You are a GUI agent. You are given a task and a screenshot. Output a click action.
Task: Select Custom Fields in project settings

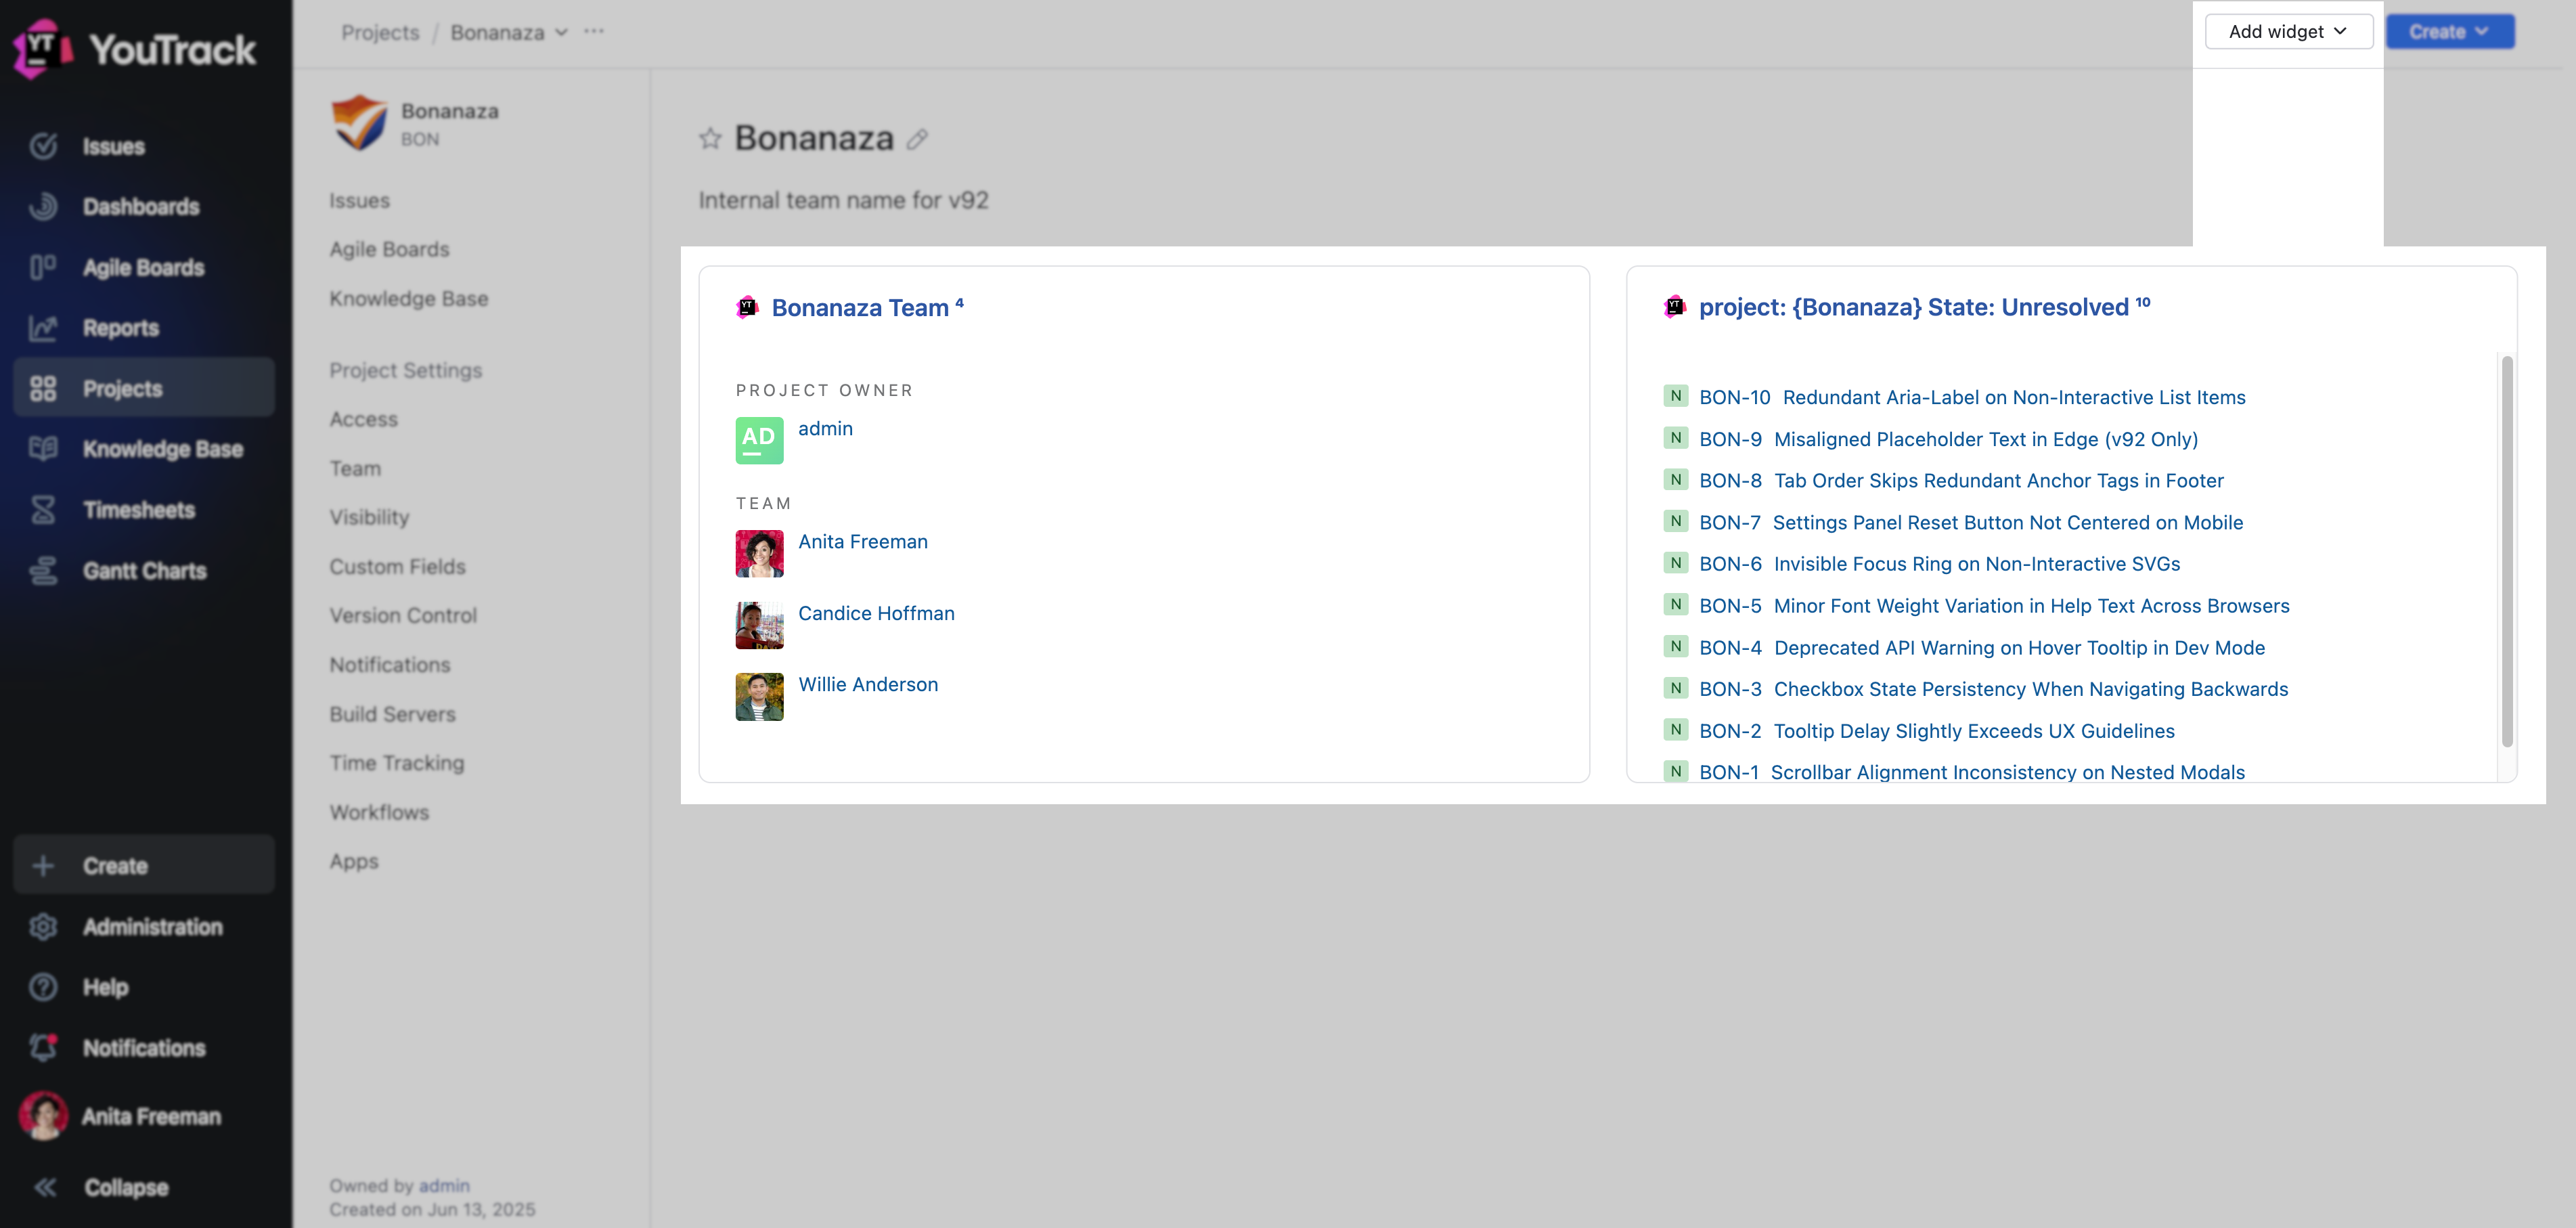(x=397, y=566)
